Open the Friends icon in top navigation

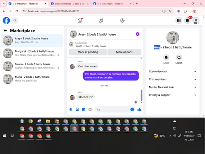(x=101, y=21)
